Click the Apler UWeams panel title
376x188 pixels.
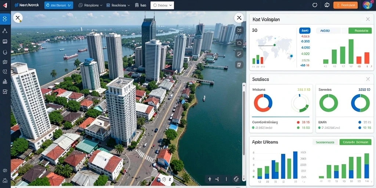tap(265, 142)
